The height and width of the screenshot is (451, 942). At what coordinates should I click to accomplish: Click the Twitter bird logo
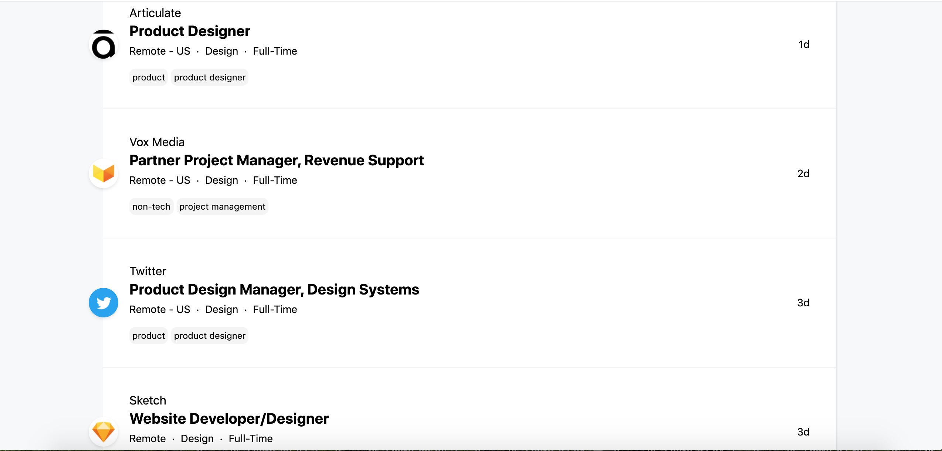click(x=104, y=303)
